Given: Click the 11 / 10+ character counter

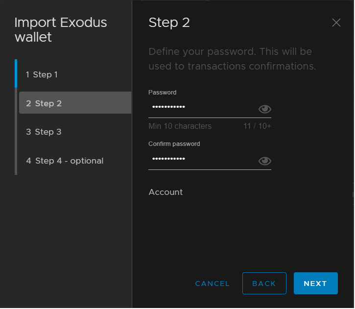Looking at the screenshot, I should tap(258, 126).
